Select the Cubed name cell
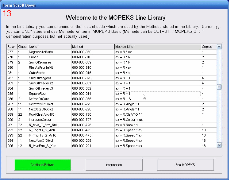238x181 pixels. click(50, 57)
